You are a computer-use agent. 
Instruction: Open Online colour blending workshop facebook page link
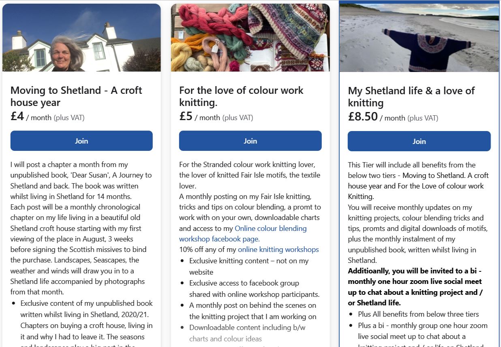pos(243,234)
